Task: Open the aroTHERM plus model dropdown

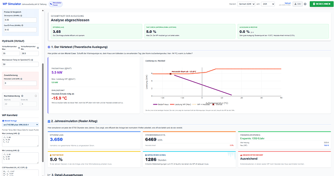Action: click(x=20, y=125)
